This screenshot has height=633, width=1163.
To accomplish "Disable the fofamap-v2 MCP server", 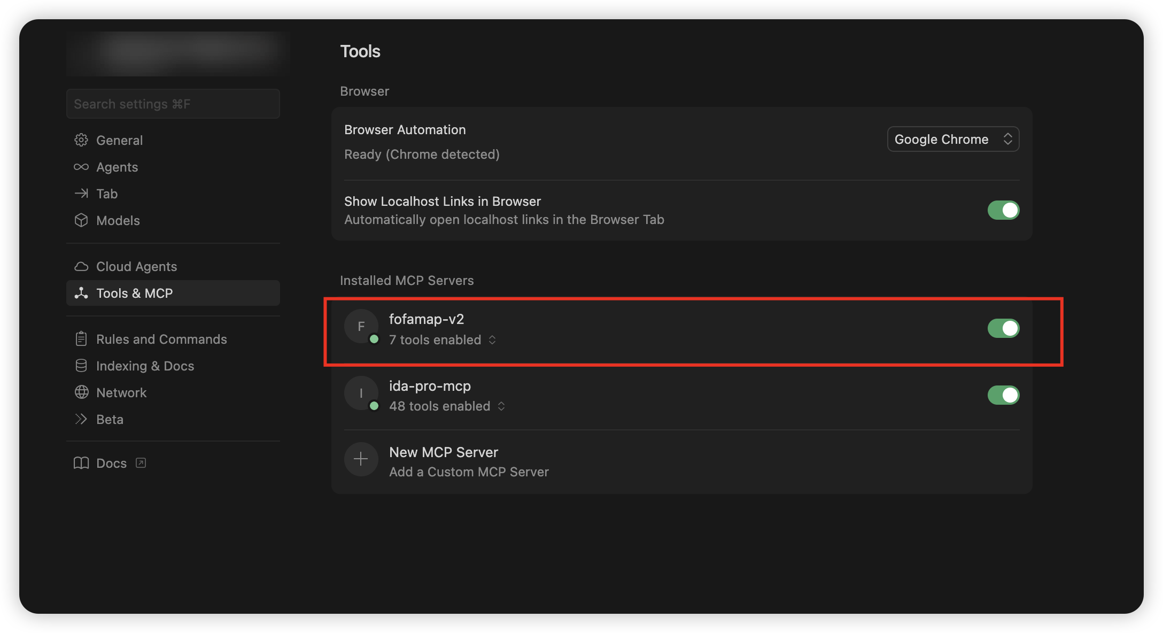I will coord(1003,328).
